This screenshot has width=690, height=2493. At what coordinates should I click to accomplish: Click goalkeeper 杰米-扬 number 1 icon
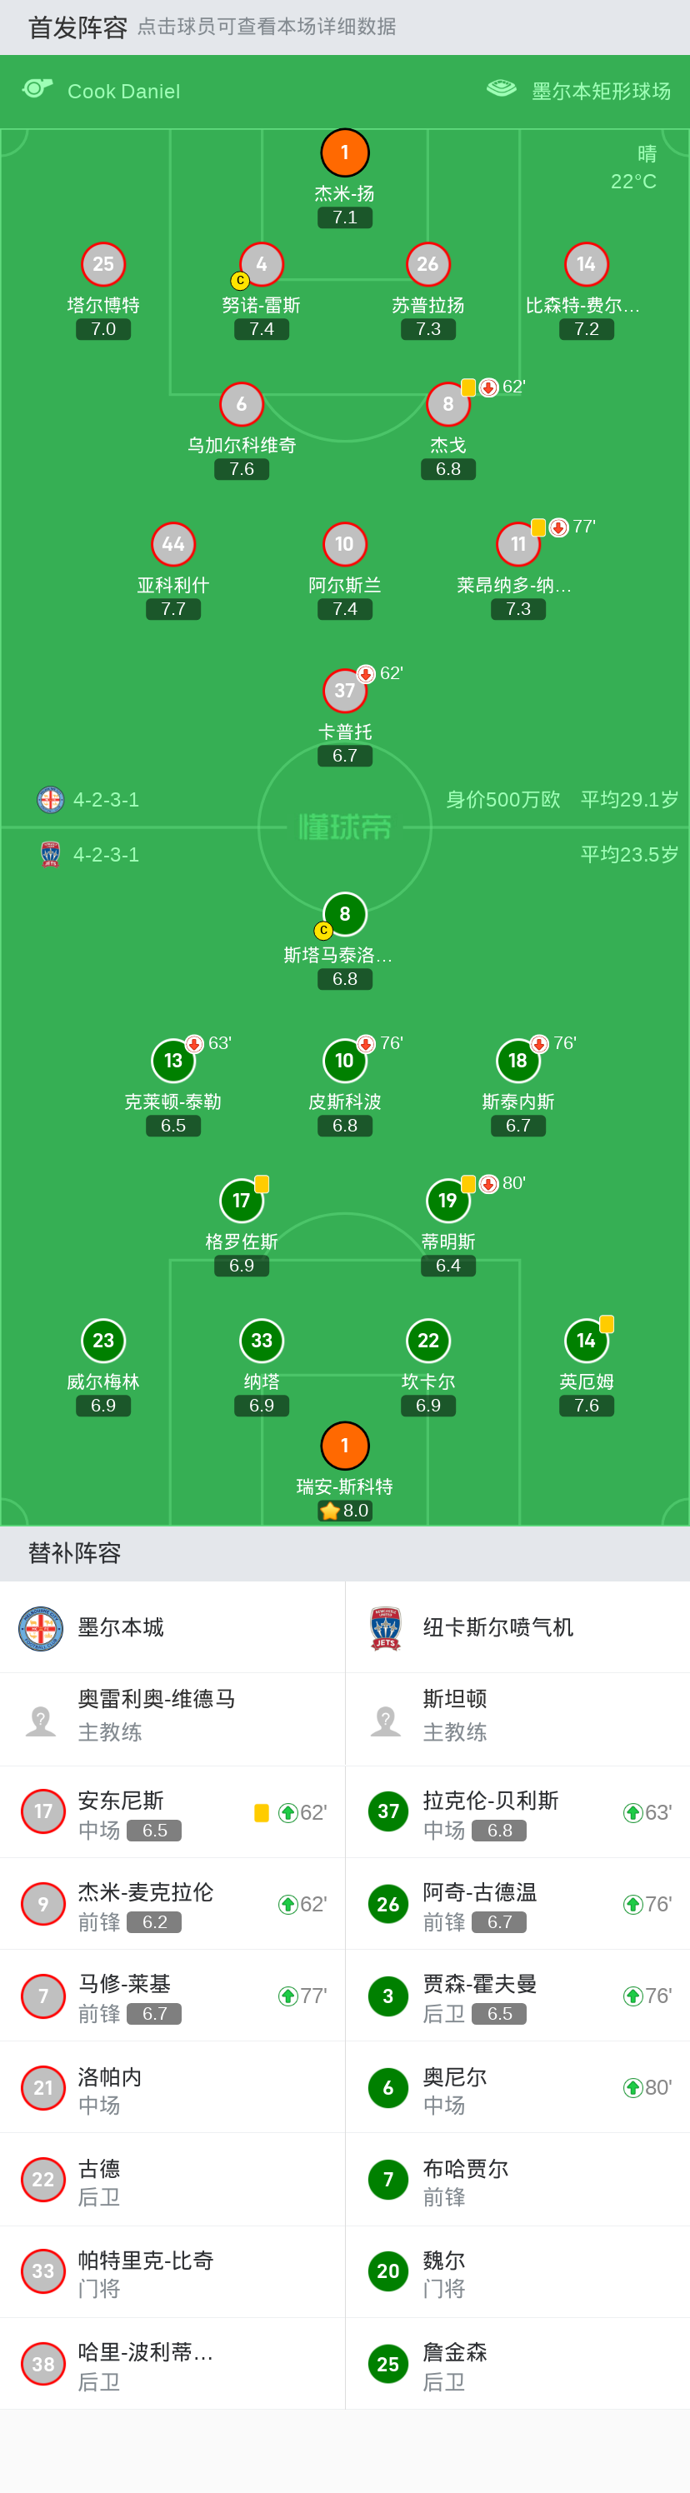(344, 153)
